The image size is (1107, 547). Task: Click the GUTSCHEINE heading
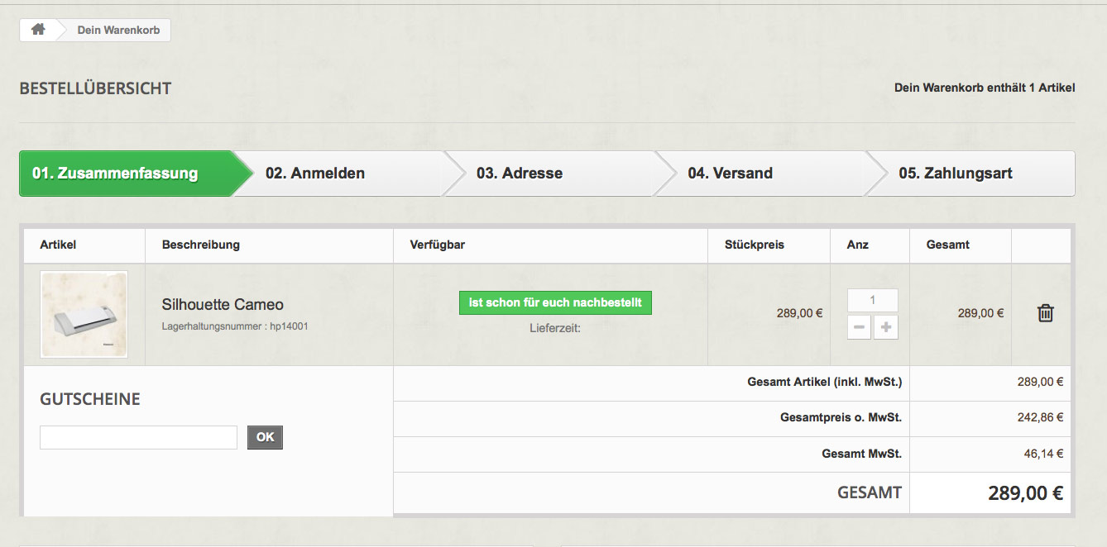(x=90, y=399)
